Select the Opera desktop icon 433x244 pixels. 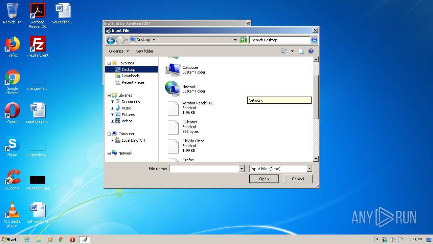tap(12, 113)
